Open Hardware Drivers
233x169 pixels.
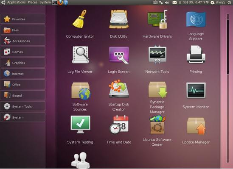click(157, 24)
